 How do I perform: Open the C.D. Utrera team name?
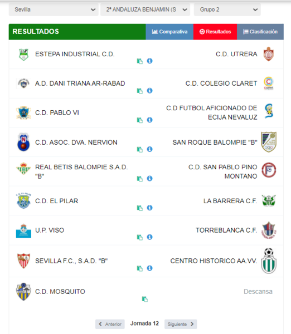coord(236,54)
